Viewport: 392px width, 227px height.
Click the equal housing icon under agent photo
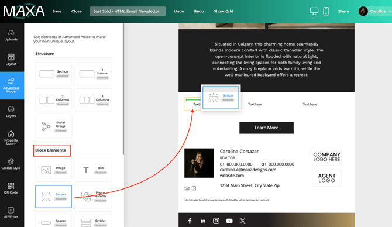coord(187,188)
